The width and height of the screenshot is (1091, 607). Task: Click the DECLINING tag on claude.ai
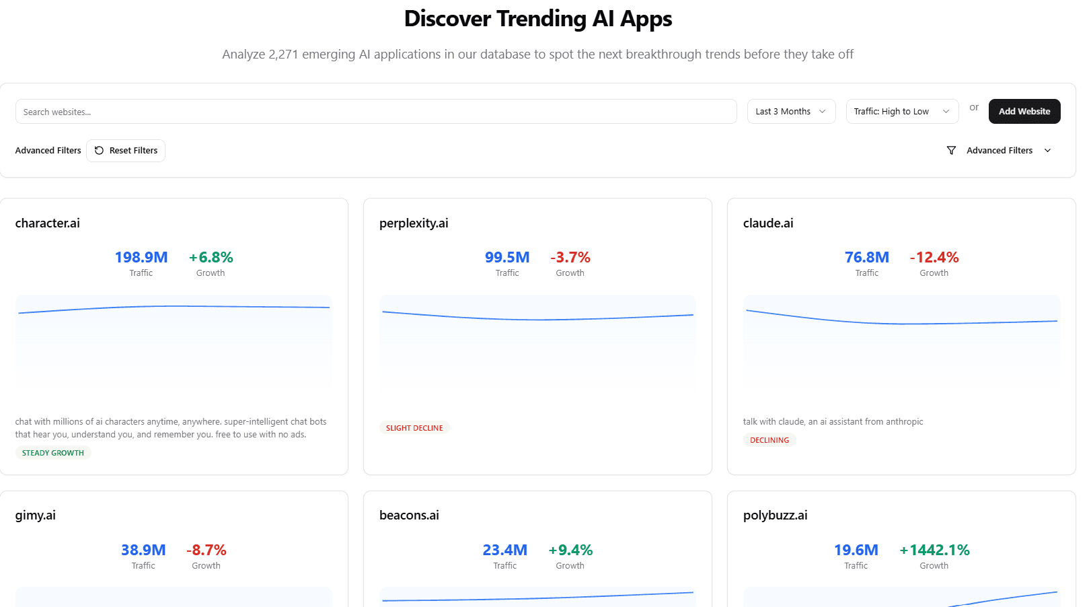(769, 440)
